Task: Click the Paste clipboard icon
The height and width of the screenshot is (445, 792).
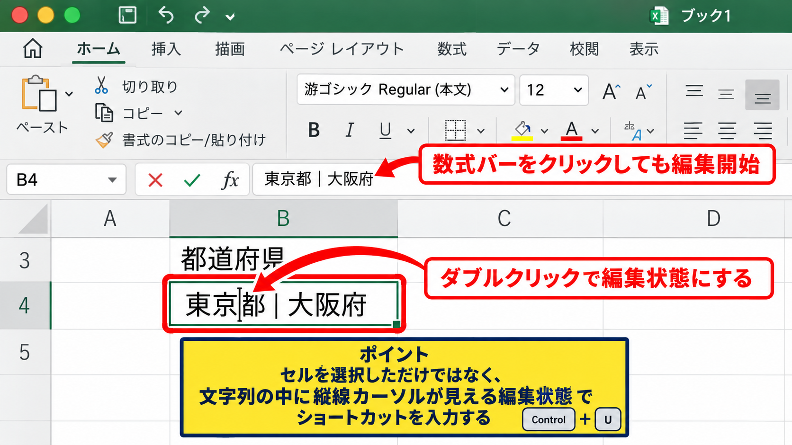Action: (38, 93)
